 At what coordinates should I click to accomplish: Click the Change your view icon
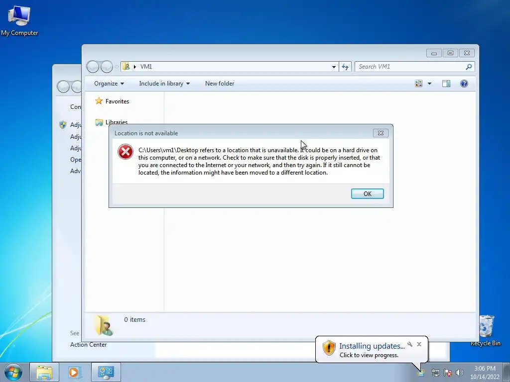[418, 84]
